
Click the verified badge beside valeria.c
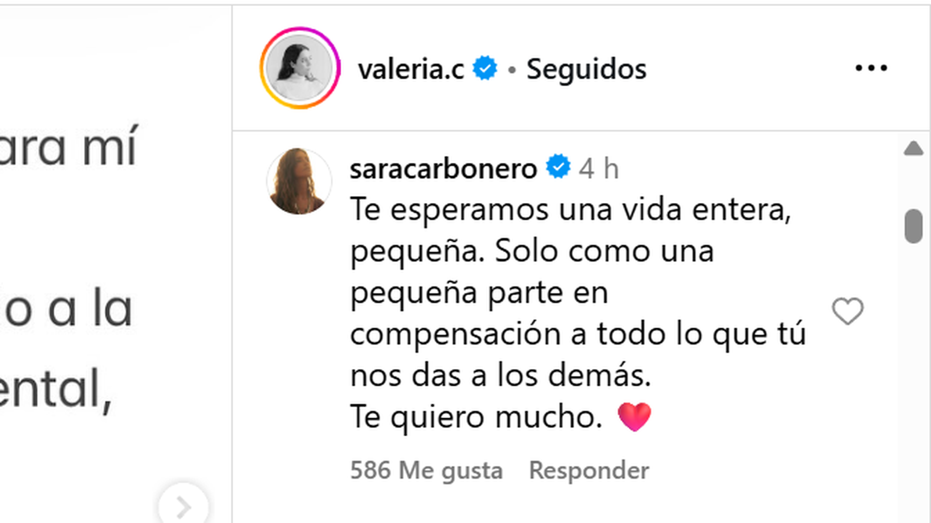tap(485, 68)
